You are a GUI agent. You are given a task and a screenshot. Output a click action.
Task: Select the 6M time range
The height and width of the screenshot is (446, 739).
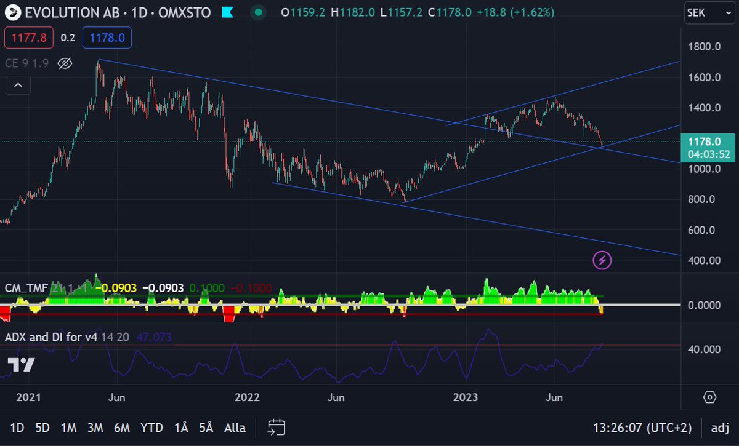point(122,428)
